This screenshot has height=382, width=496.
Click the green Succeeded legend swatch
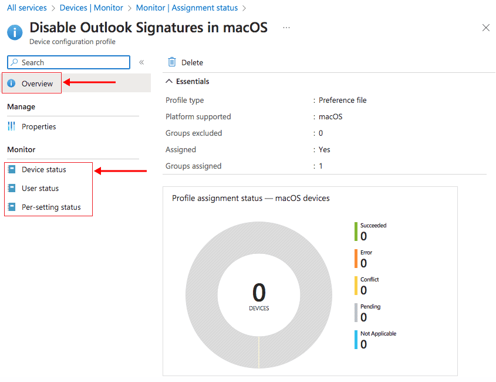pyautogui.click(x=356, y=232)
